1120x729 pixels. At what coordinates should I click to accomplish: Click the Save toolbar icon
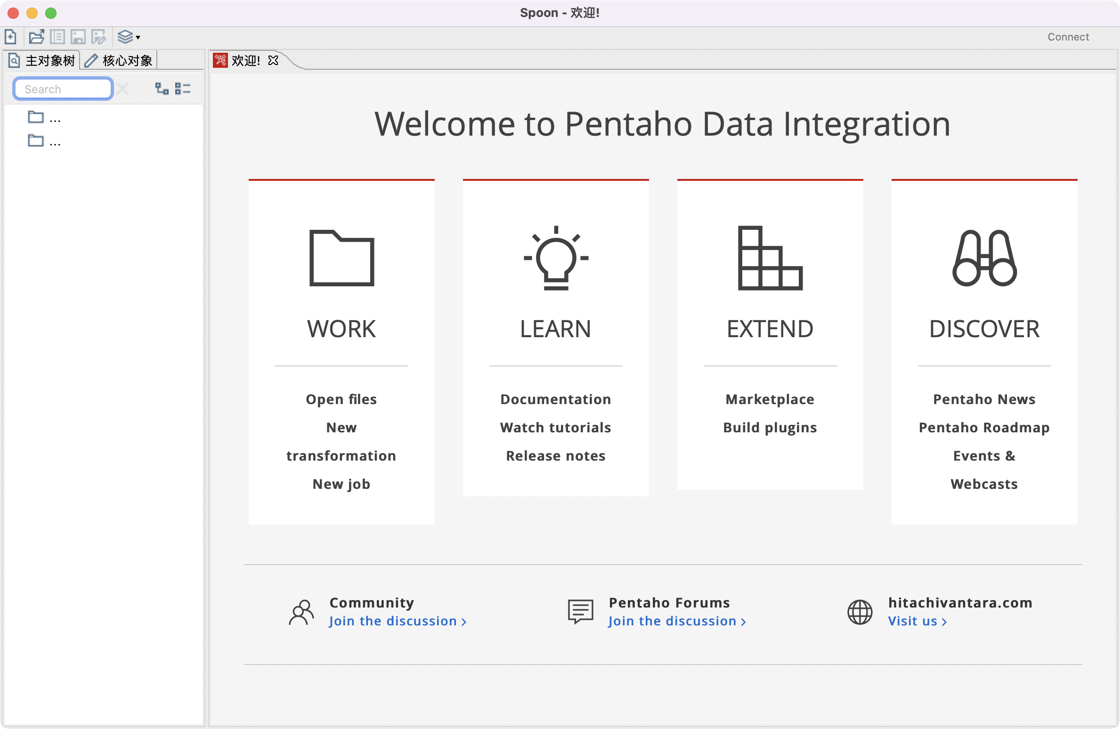pyautogui.click(x=78, y=37)
